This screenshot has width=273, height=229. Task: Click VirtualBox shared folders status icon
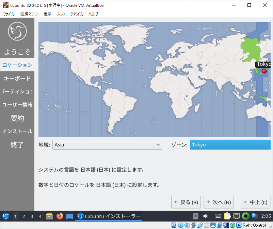(207, 225)
